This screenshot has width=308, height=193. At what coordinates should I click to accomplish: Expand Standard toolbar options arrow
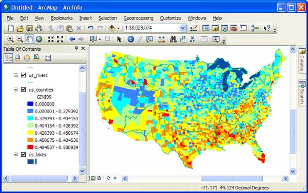pos(275,31)
